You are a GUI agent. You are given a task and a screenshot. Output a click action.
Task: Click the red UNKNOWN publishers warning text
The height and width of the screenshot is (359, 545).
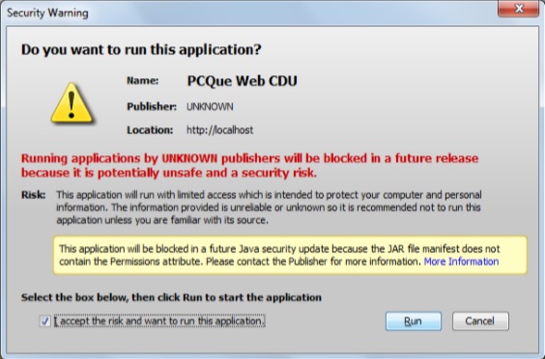[249, 165]
